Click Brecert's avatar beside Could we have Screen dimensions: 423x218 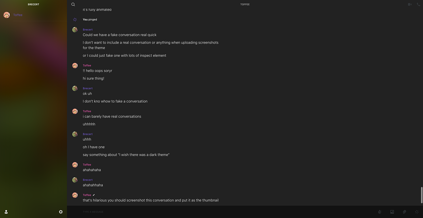pyautogui.click(x=75, y=30)
